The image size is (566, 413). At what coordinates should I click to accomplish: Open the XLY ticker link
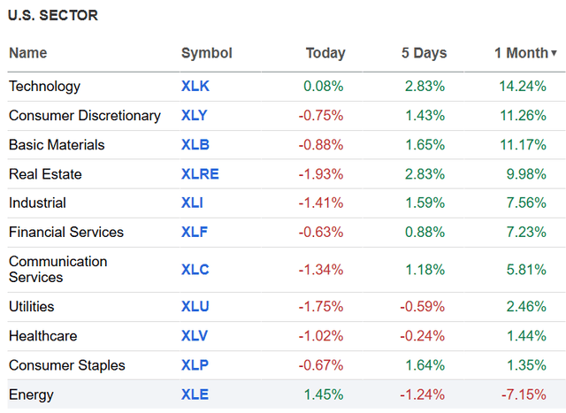point(195,116)
